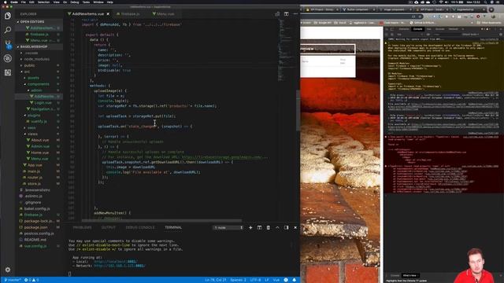Change indentation via Spaces: 2 in status bar
This screenshot has height=283, width=504.
(x=238, y=280)
